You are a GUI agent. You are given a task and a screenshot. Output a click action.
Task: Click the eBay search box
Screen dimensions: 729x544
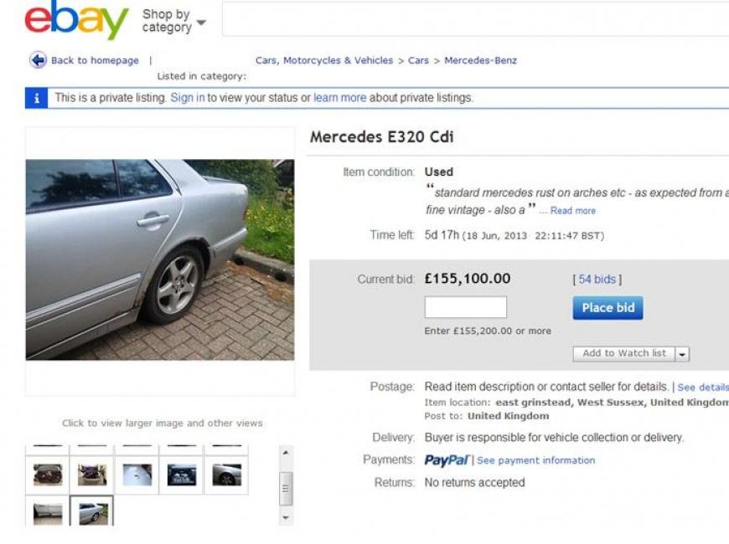click(476, 19)
